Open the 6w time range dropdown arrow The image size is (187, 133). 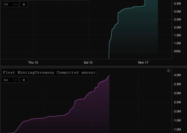16,80
